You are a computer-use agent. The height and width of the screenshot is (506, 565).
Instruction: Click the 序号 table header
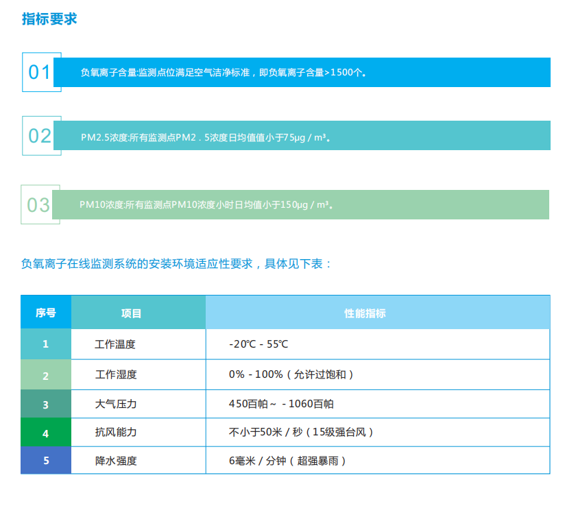[45, 312]
